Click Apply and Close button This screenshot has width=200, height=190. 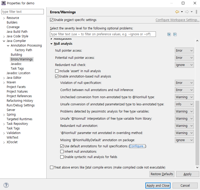[x=158, y=186]
